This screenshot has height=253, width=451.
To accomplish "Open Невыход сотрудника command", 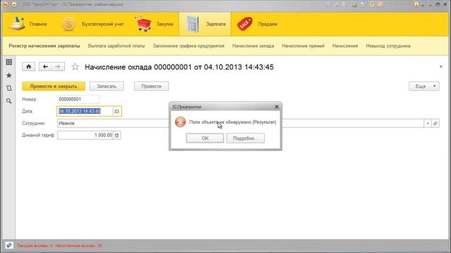I will click(388, 46).
